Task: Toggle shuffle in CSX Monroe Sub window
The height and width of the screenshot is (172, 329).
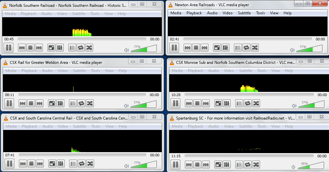Action: [x=256, y=103]
